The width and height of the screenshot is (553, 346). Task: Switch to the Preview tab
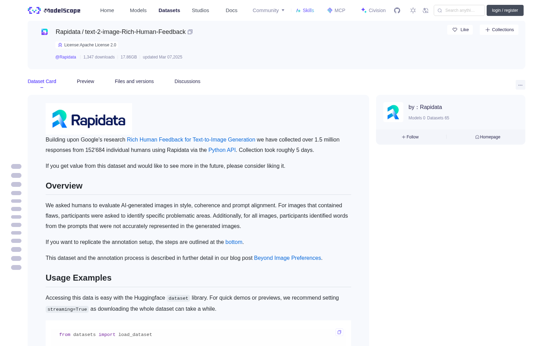[85, 81]
